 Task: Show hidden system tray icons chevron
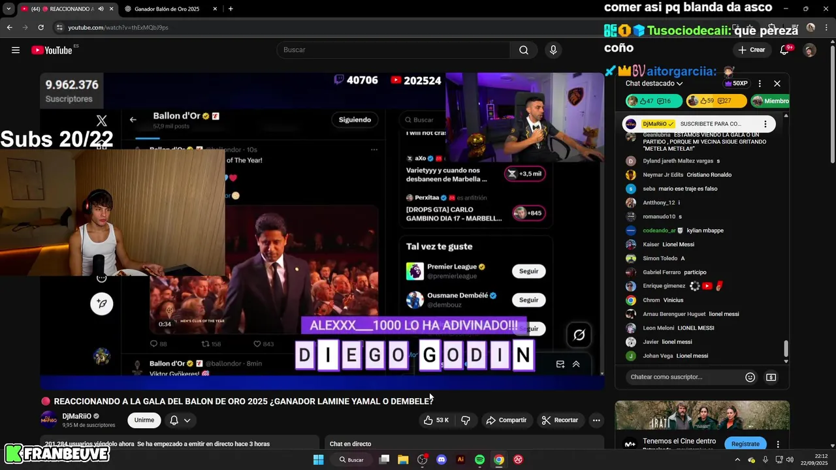(x=737, y=460)
